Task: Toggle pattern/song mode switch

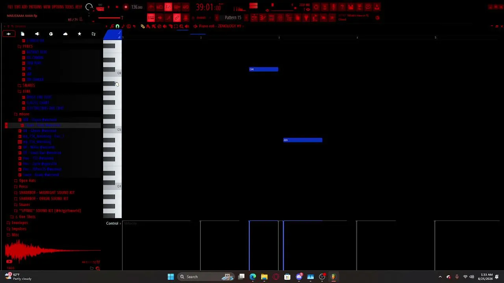Action: click(x=100, y=7)
